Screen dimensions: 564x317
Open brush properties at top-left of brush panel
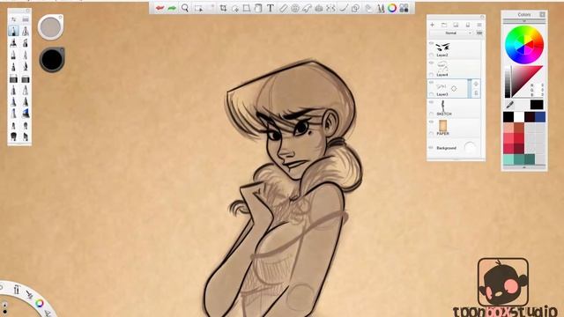tap(14, 19)
